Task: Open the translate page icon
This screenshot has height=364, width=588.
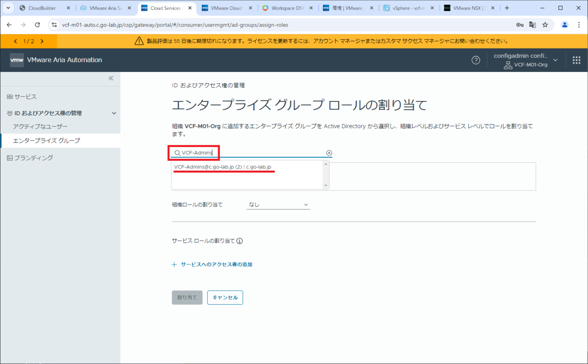Action: click(x=533, y=24)
